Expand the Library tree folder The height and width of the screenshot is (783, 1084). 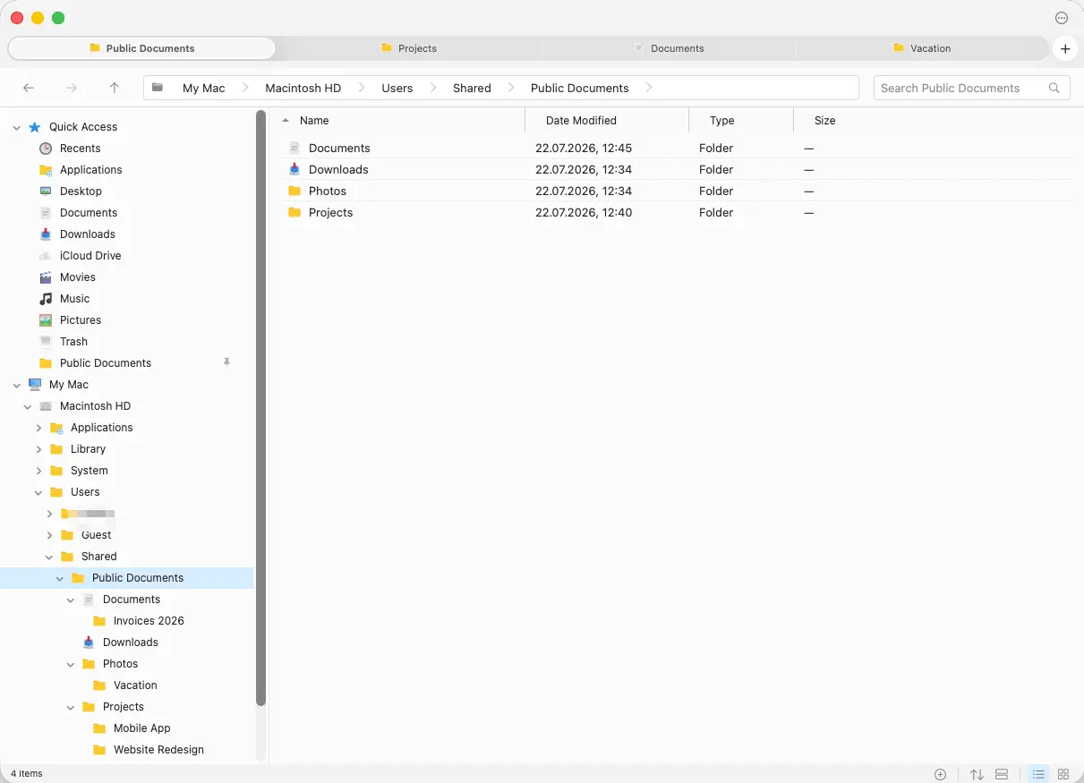tap(38, 449)
